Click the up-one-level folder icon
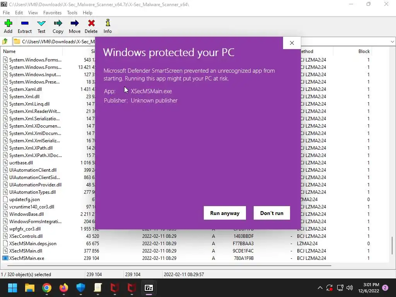 pos(5,41)
